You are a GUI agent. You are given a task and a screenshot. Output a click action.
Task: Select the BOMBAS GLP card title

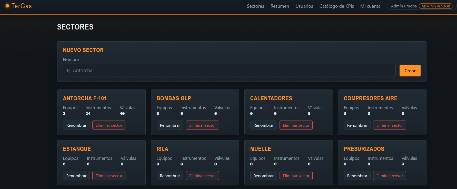[x=174, y=98]
